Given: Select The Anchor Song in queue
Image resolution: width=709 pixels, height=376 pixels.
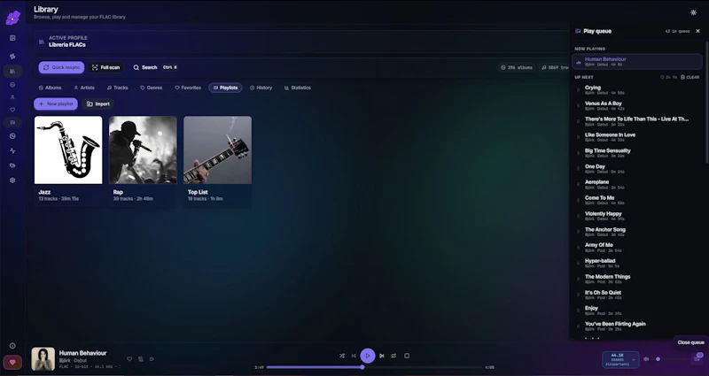Looking at the screenshot, I should (x=636, y=232).
